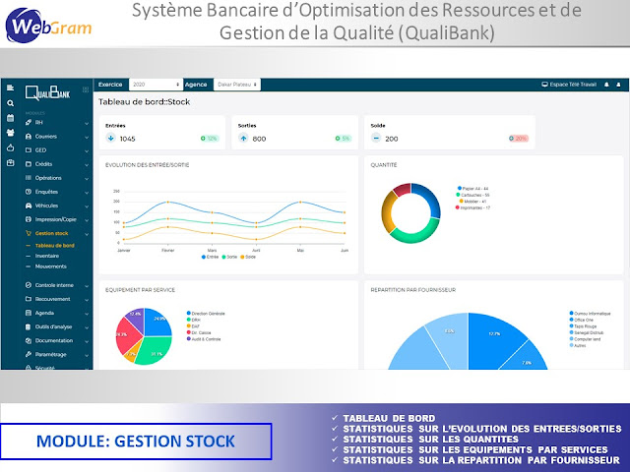
Task: Open the Agence Dakar Plateau dropdown
Action: pyautogui.click(x=237, y=85)
